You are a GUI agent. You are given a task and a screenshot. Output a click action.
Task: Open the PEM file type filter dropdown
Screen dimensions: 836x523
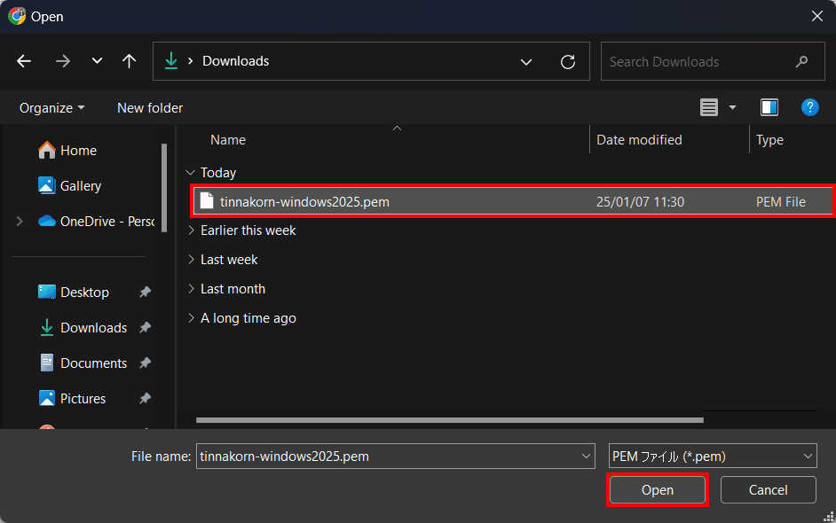pos(713,457)
